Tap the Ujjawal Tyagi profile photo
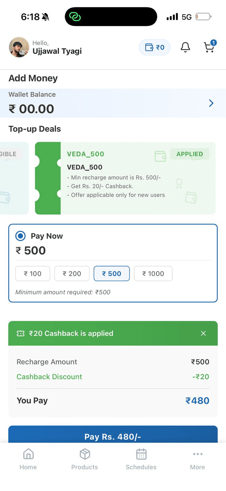The height and width of the screenshot is (491, 226). tap(19, 47)
